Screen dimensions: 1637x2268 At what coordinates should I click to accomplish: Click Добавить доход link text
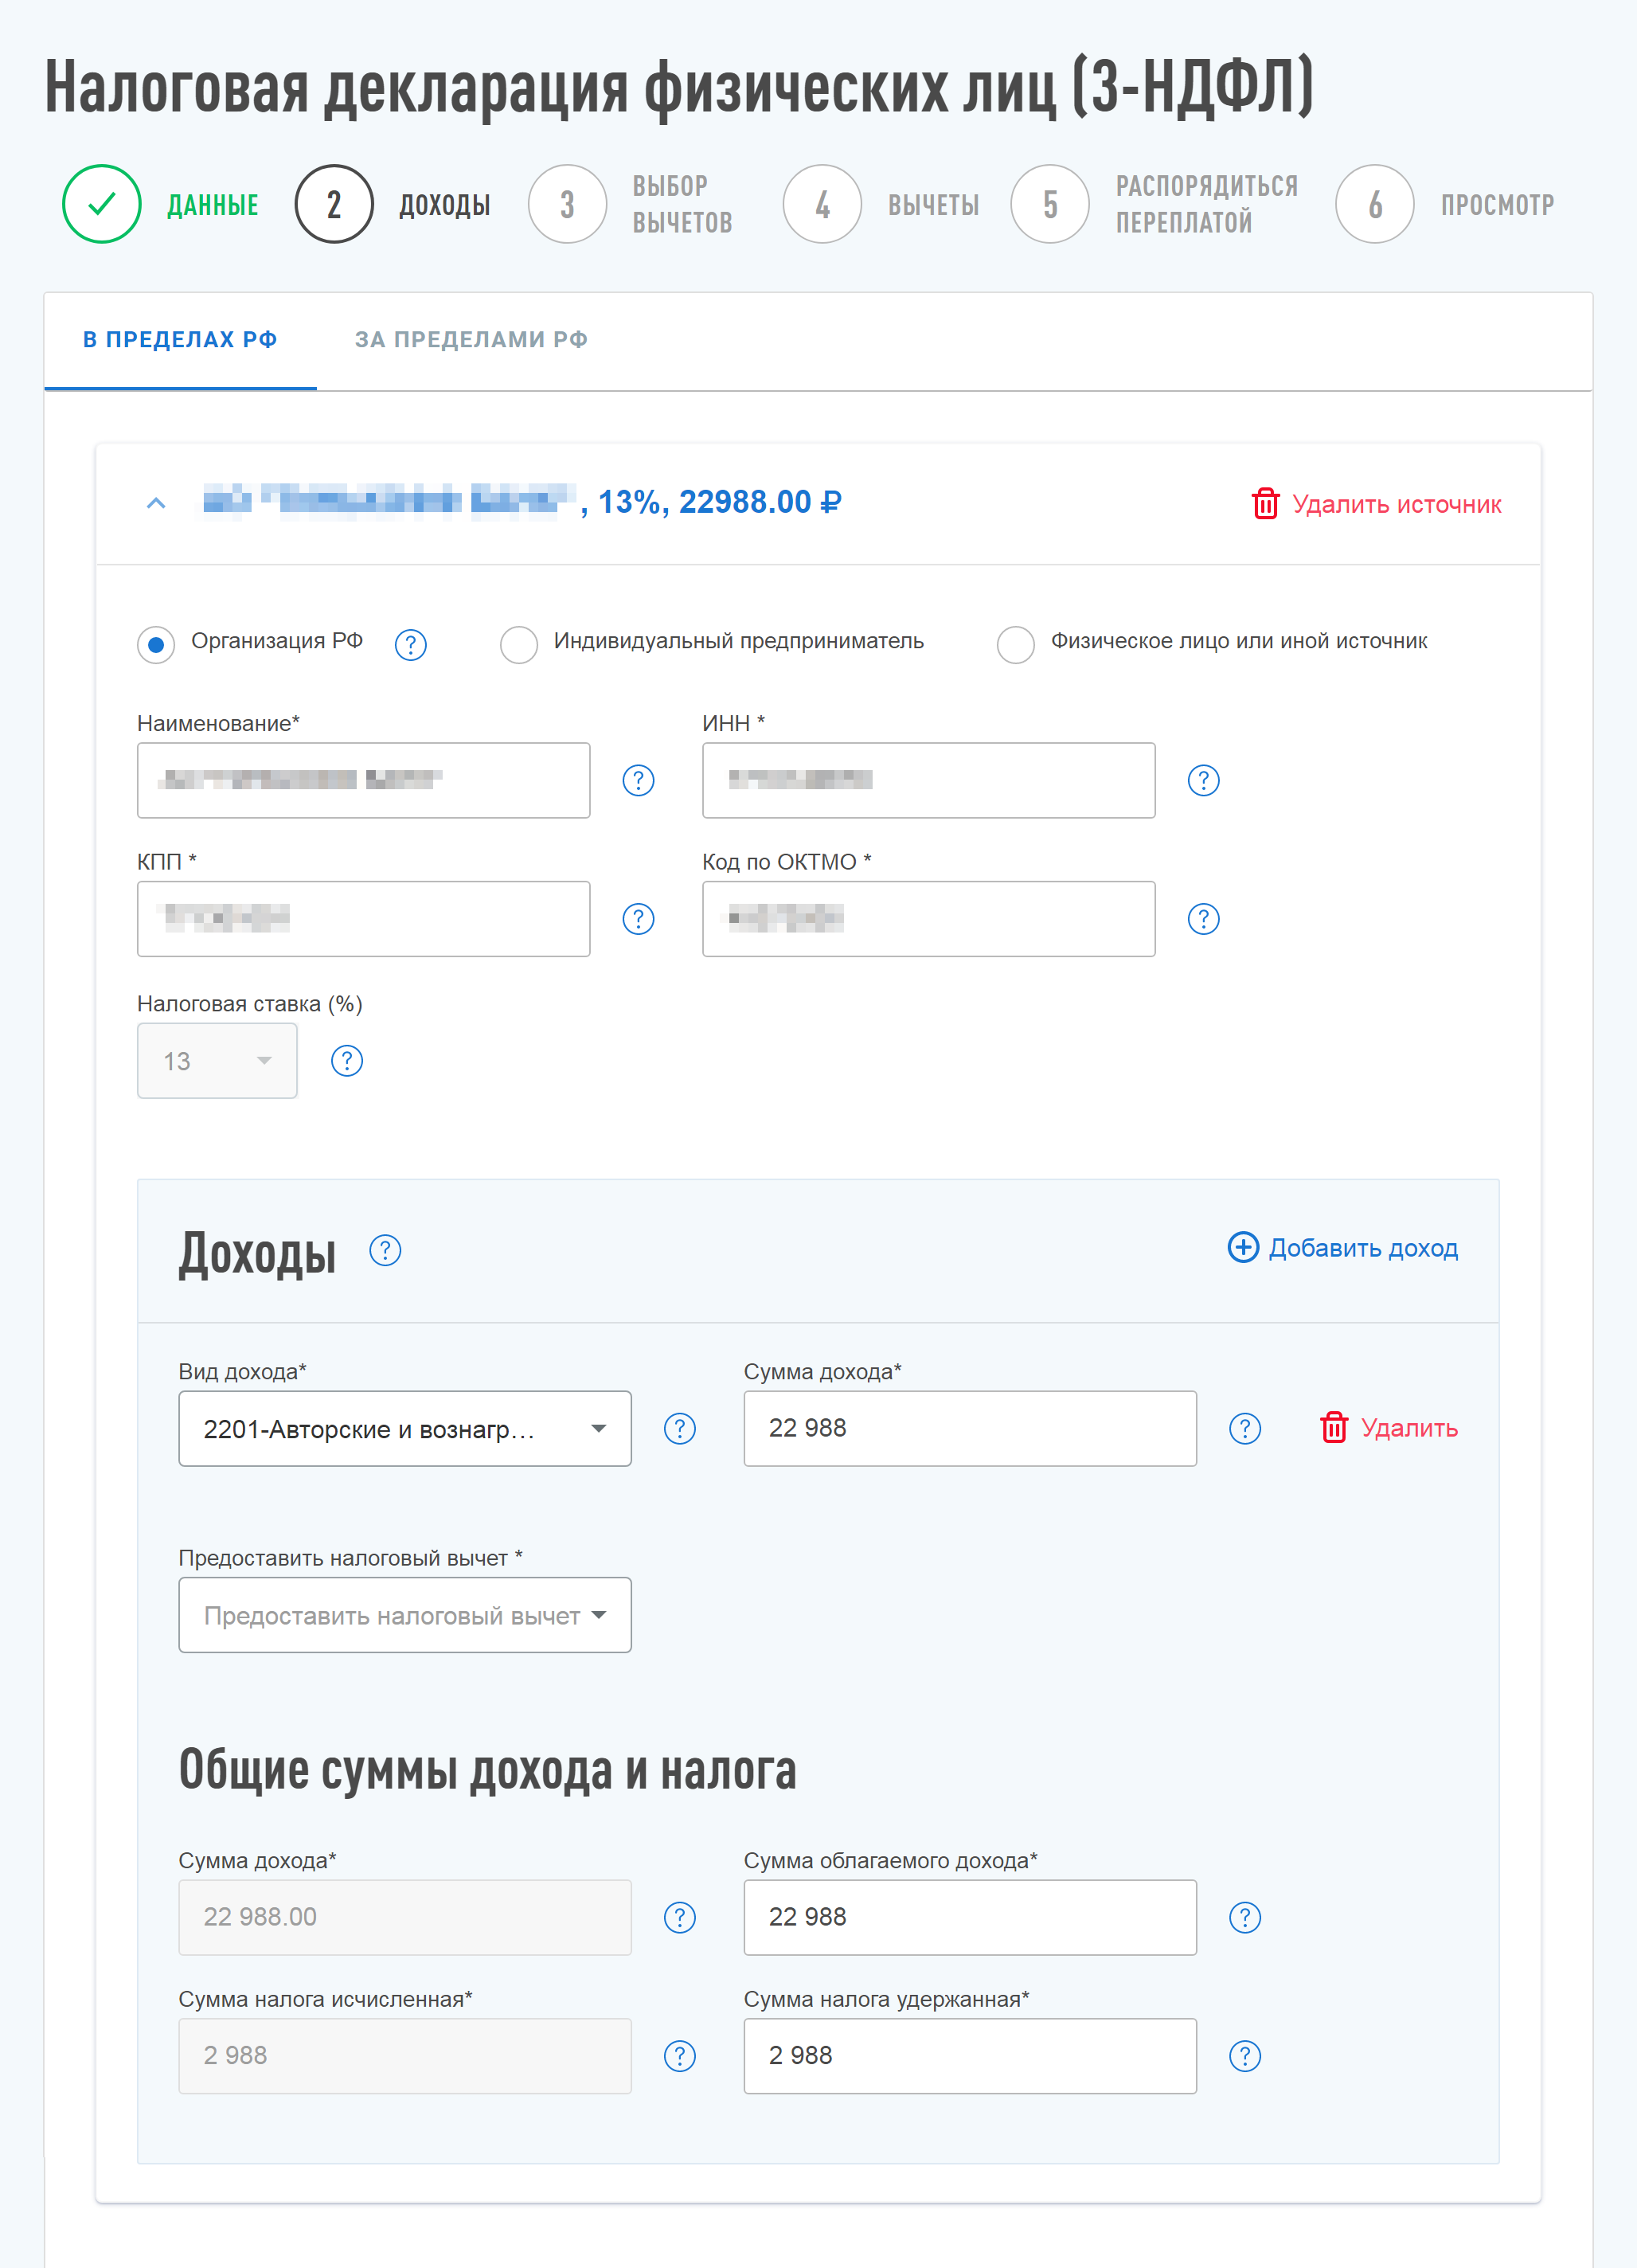pos(1363,1248)
